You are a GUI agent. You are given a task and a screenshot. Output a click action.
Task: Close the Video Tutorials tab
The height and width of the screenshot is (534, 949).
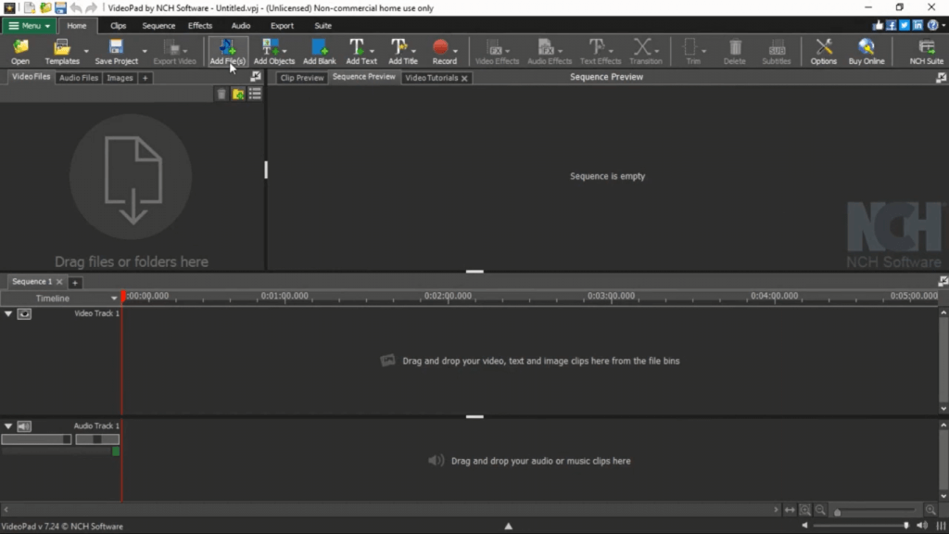click(x=464, y=78)
